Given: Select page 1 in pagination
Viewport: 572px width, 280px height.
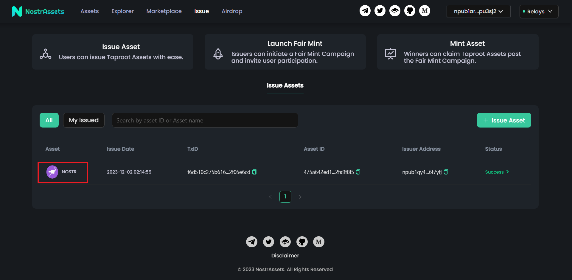Looking at the screenshot, I should 285,197.
